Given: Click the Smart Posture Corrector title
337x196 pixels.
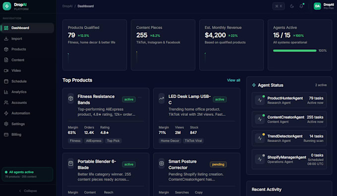Looking at the screenshot, I should (x=182, y=164).
